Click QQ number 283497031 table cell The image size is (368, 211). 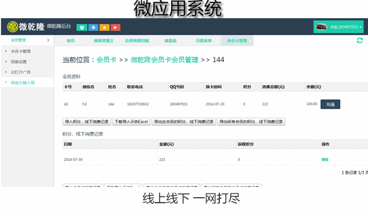179,104
